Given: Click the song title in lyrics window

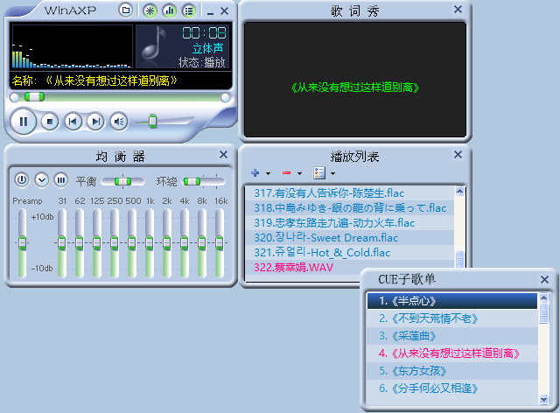Looking at the screenshot, I should coord(354,87).
